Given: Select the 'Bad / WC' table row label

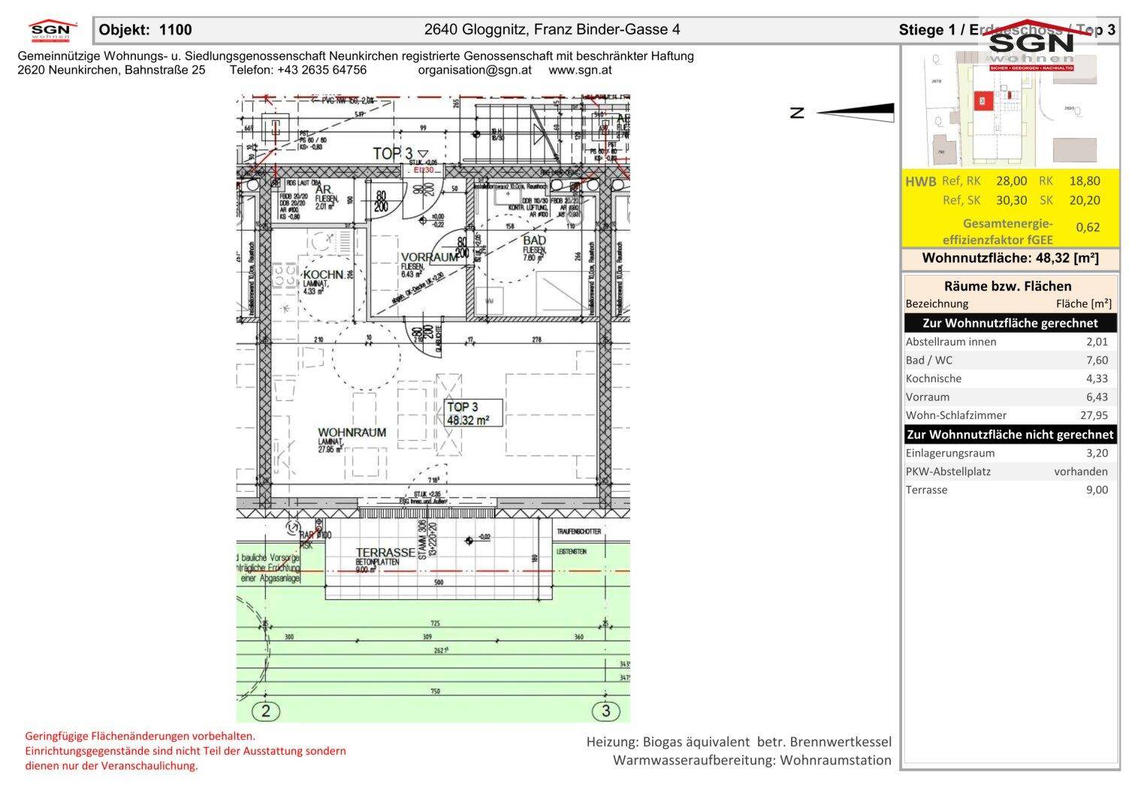Looking at the screenshot, I should coord(929,360).
